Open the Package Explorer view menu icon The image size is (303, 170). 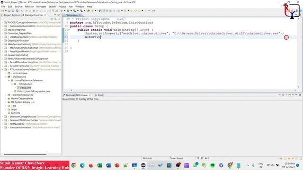click(59, 19)
